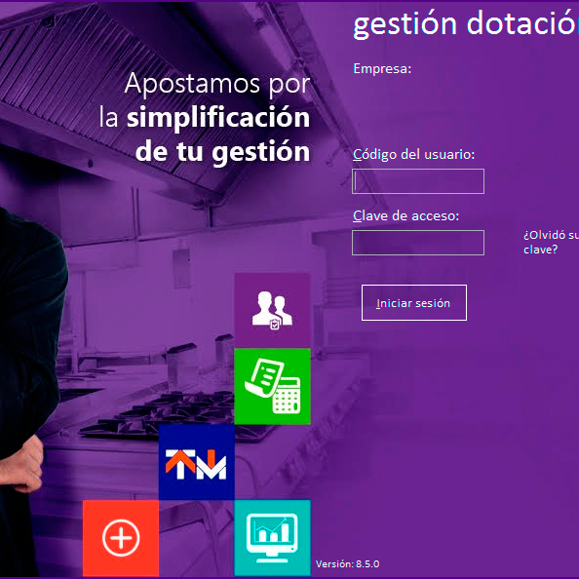
Task: Click the Iniciar sesión button
Action: pos(414,303)
